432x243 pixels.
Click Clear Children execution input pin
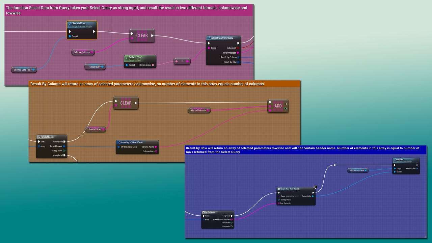(x=70, y=31)
